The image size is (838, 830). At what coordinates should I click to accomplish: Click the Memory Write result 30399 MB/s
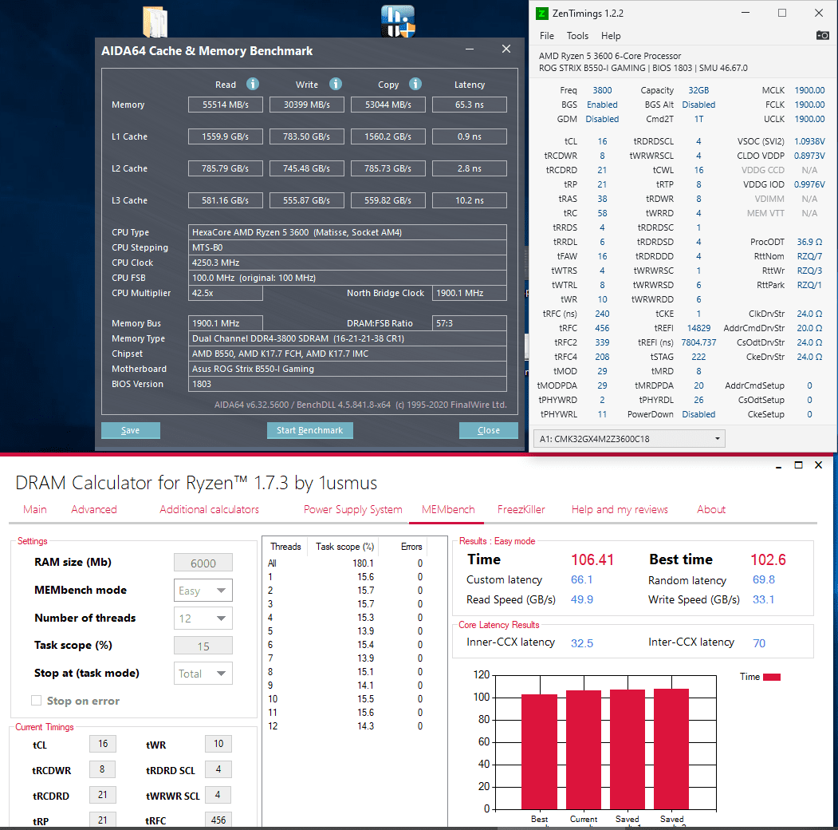pos(307,105)
